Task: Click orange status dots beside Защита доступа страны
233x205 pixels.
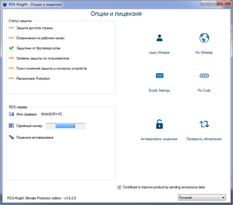Action: (11, 28)
